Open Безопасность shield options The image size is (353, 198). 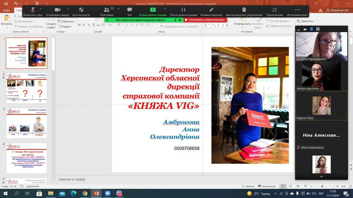[81, 12]
